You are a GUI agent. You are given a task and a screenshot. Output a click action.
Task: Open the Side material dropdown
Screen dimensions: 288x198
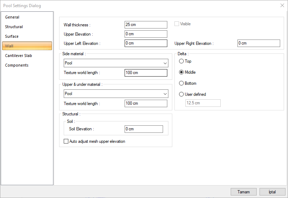[116, 63]
